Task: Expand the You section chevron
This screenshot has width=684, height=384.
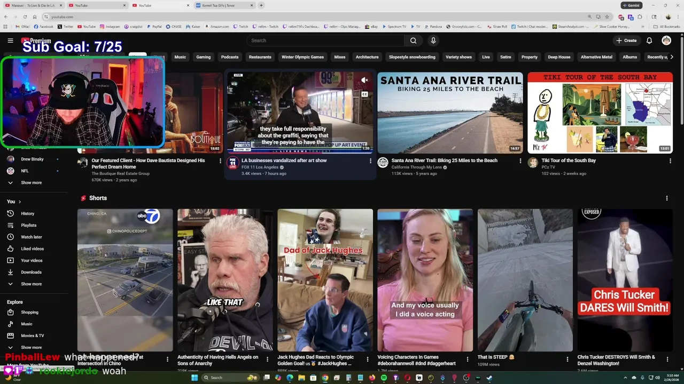Action: (x=20, y=202)
